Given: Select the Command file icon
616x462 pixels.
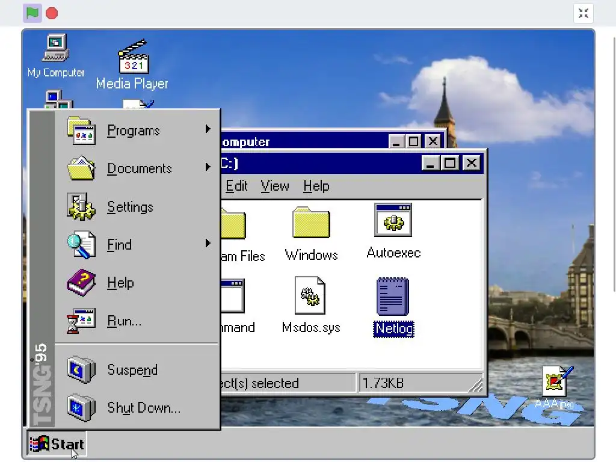Looking at the screenshot, I should pyautogui.click(x=233, y=296).
